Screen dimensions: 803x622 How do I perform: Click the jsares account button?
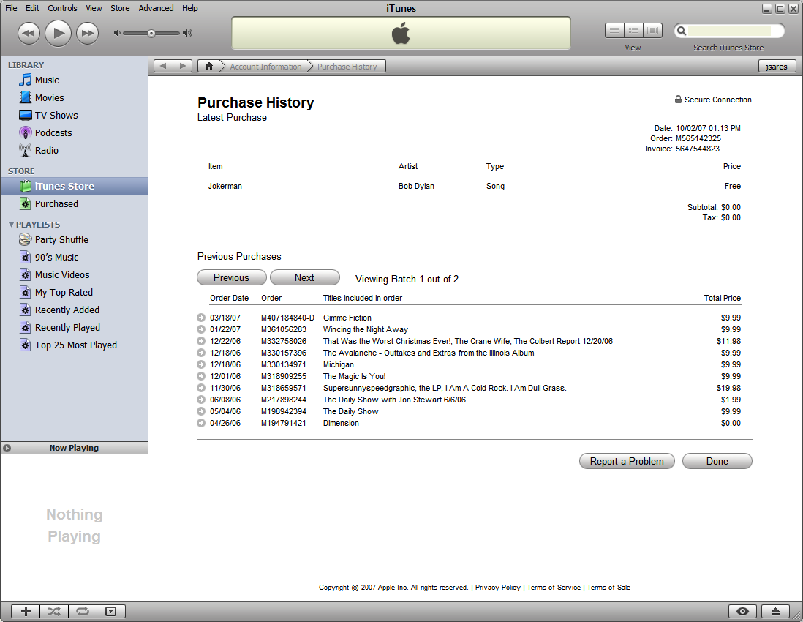(777, 67)
